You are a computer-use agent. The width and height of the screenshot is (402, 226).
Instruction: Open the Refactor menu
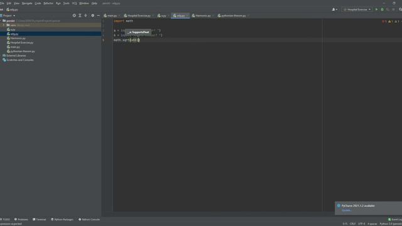48,3
